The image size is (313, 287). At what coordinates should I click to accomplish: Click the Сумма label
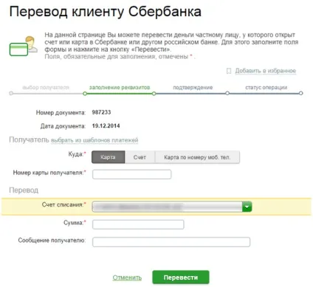point(75,223)
